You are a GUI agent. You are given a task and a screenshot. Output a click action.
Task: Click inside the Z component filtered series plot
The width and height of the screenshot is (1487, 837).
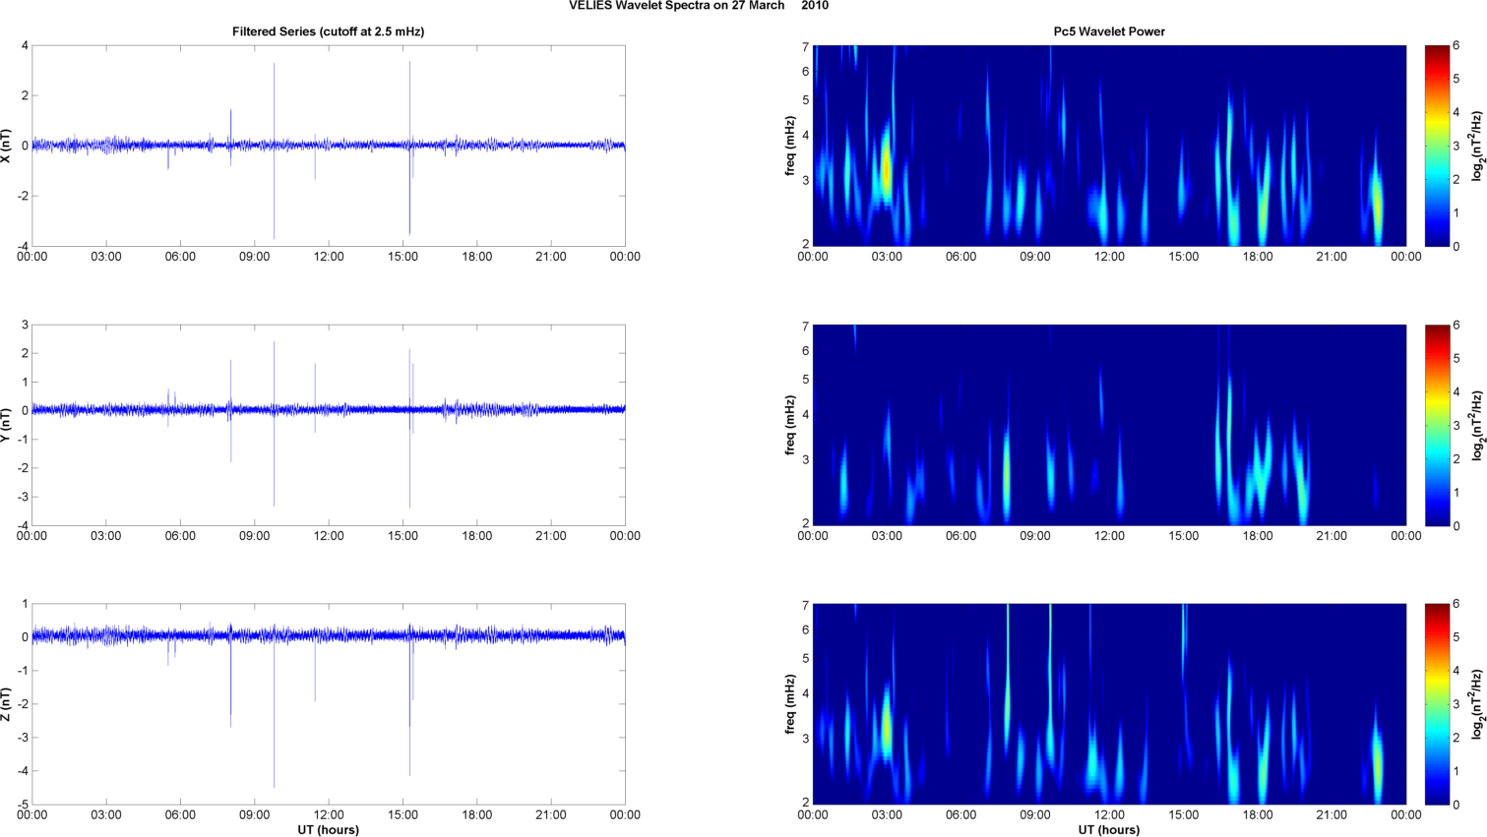point(329,704)
